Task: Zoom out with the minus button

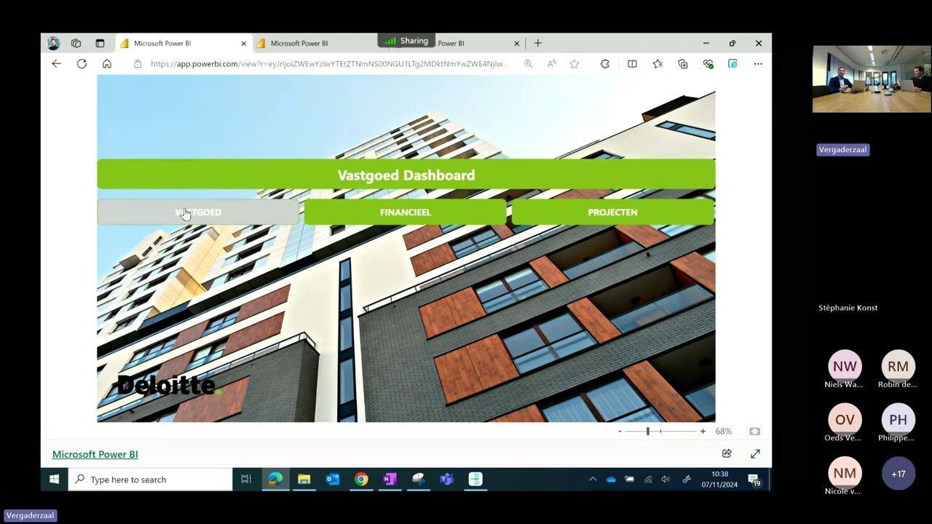Action: pyautogui.click(x=620, y=432)
